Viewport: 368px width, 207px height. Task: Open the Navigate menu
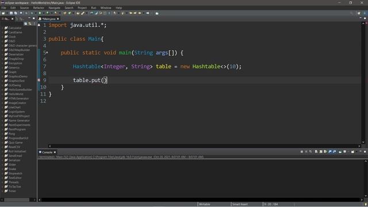click(x=55, y=7)
